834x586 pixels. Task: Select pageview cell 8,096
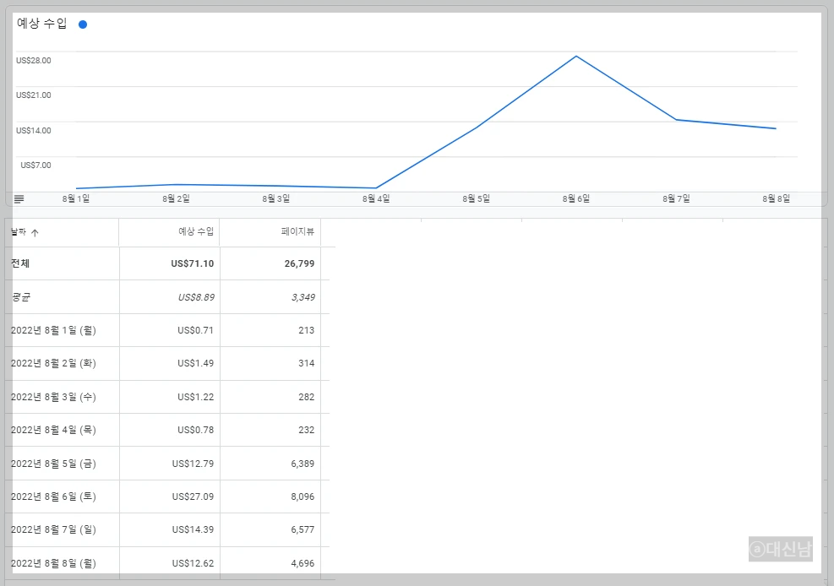tap(303, 496)
